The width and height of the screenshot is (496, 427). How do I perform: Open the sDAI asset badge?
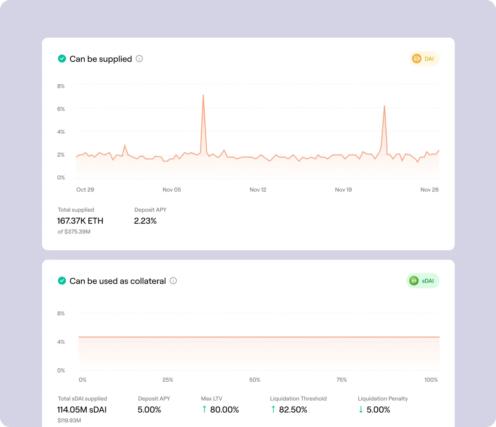tap(423, 280)
